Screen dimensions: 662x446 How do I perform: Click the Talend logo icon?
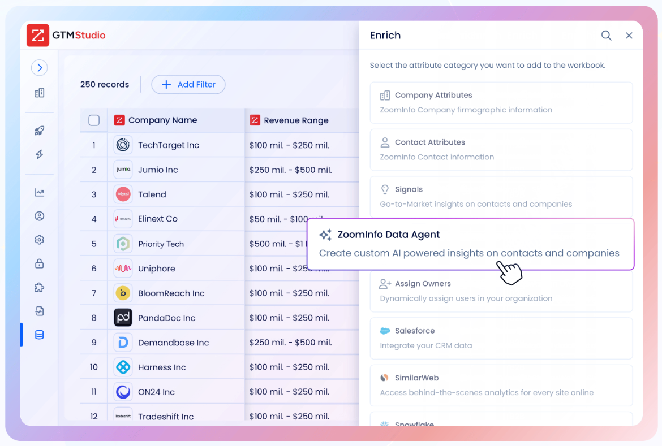pyautogui.click(x=123, y=194)
